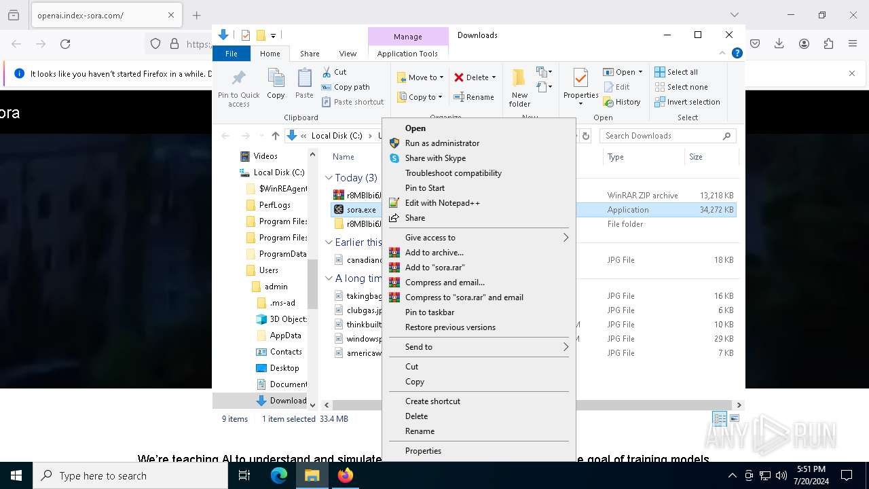Choose Troubleshoot compatibility
The height and width of the screenshot is (489, 869).
(x=479, y=173)
